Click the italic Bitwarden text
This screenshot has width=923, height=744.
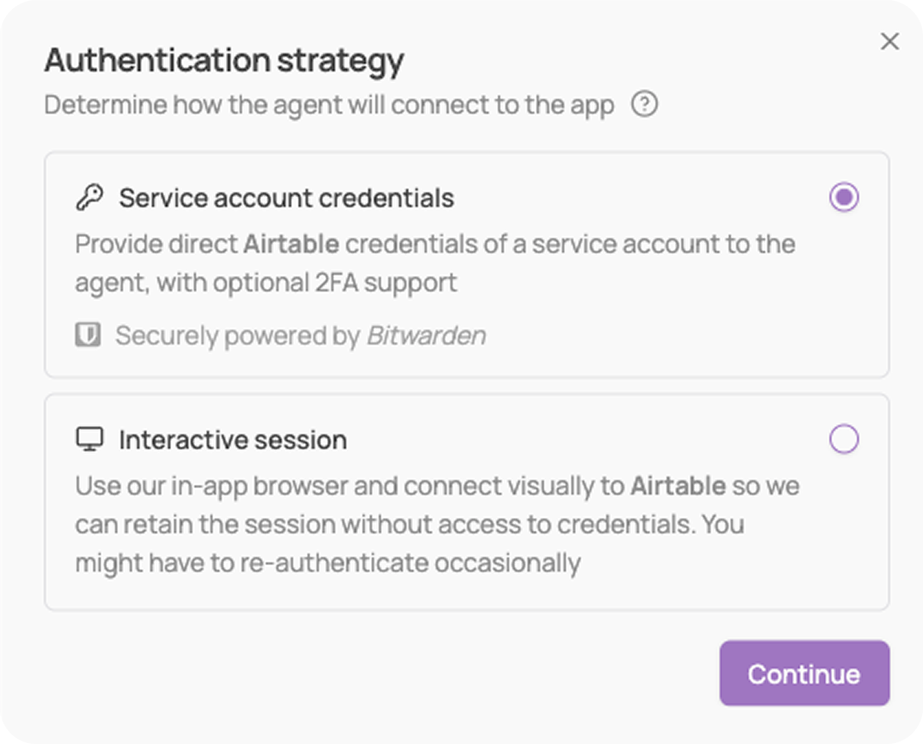tap(426, 335)
